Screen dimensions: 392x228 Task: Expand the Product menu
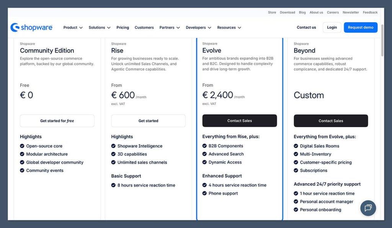(73, 28)
